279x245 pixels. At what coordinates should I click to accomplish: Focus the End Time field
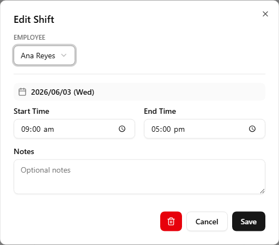[204, 129]
